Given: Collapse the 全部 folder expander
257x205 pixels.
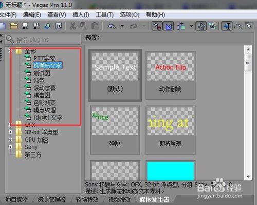Looking at the screenshot, I should (10, 51).
